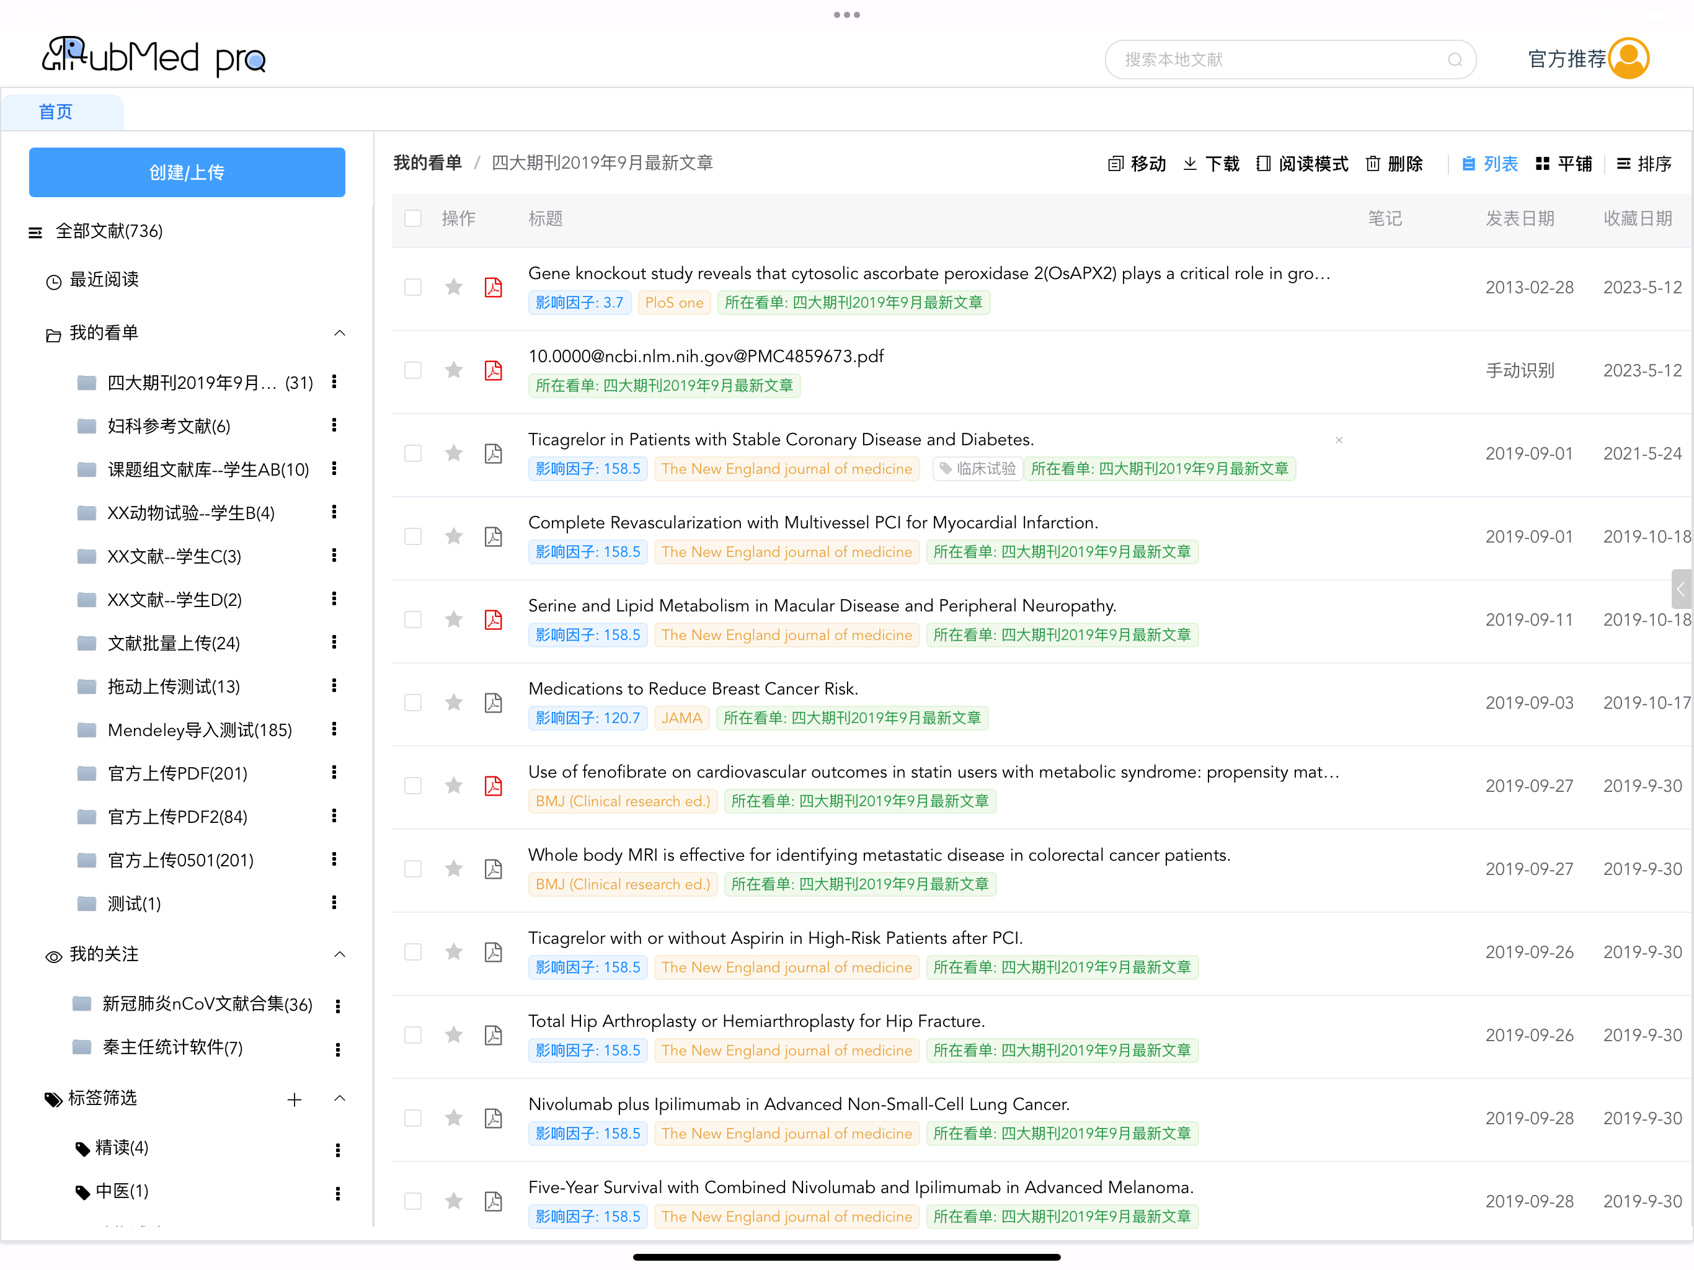
Task: Collapse the 我的关注 section
Action: click(x=340, y=954)
